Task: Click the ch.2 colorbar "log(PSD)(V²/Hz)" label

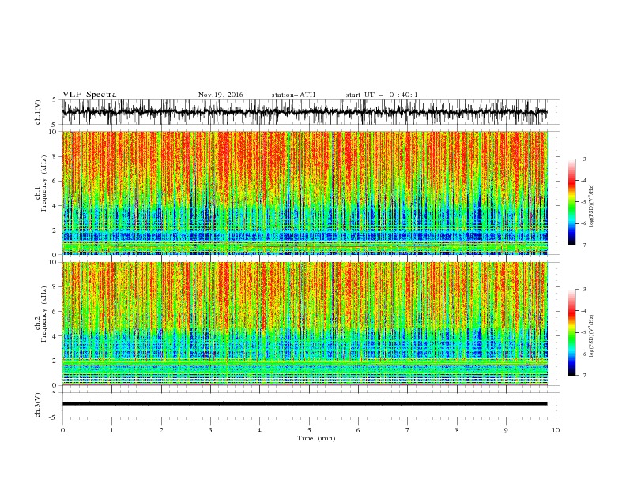Action: click(x=592, y=335)
